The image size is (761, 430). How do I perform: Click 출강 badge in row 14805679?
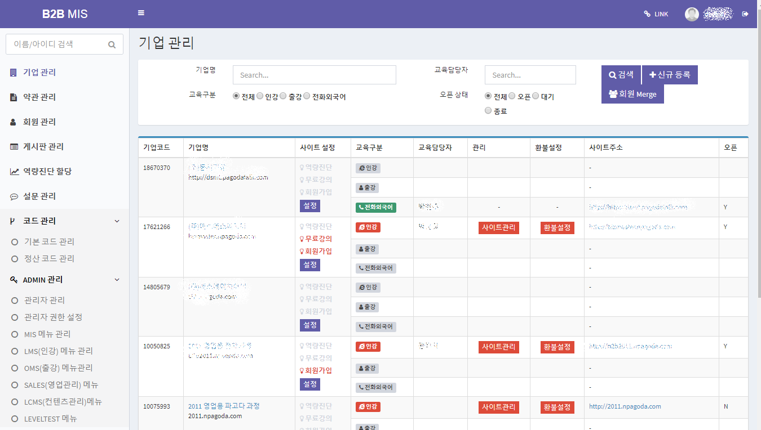(367, 307)
